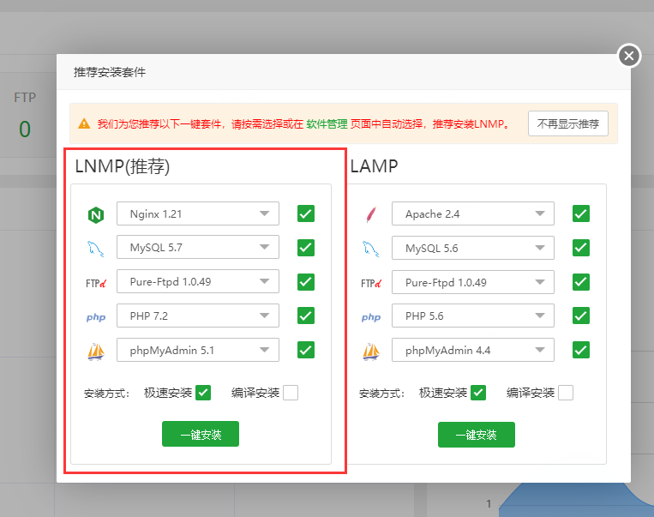Click the php logo icon in LNMP
This screenshot has height=517, width=654.
tap(96, 317)
